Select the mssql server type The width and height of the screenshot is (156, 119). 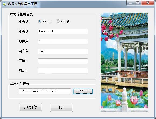point(58,21)
